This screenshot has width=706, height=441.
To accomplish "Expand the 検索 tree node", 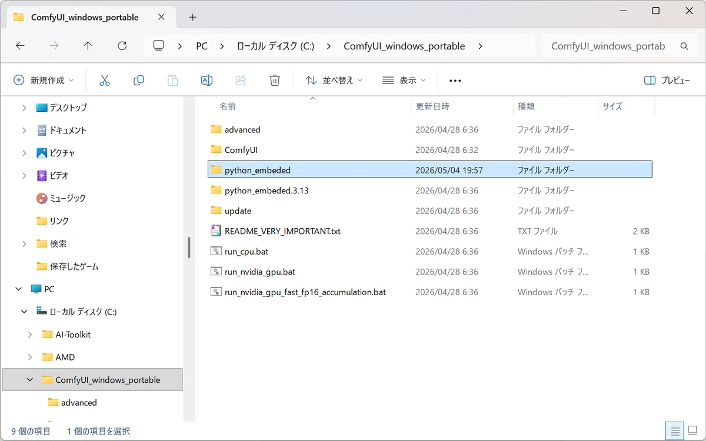I will coord(24,243).
